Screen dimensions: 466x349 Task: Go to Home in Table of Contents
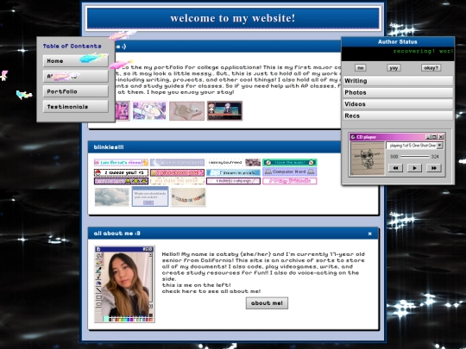[x=75, y=61]
